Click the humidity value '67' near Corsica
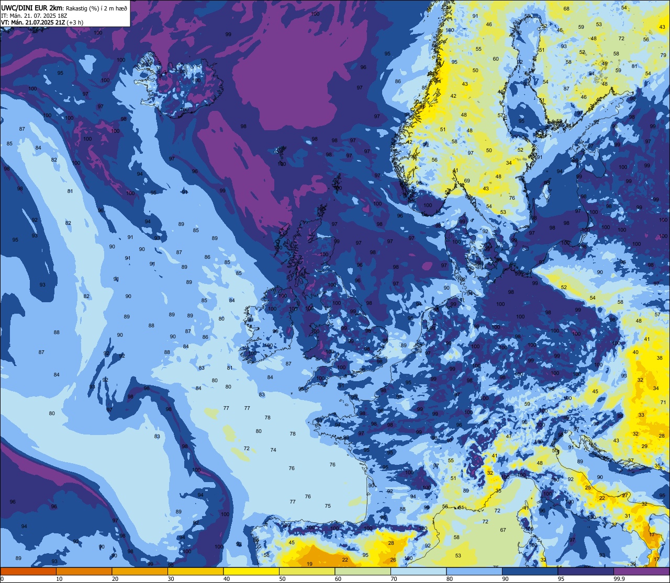This screenshot has width=670, height=583. tap(503, 530)
